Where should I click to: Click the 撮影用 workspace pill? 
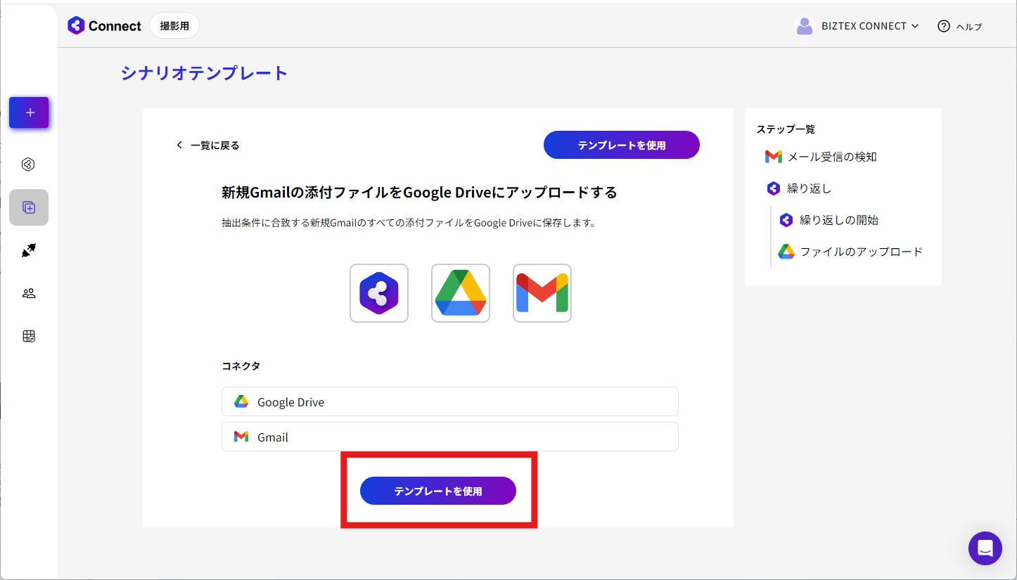(174, 26)
